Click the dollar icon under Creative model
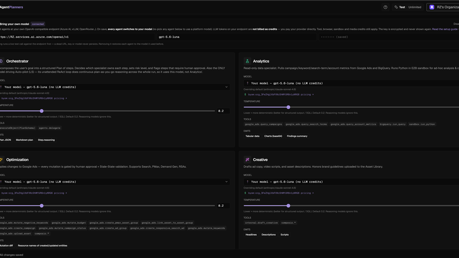459x258 pixels. click(x=245, y=193)
